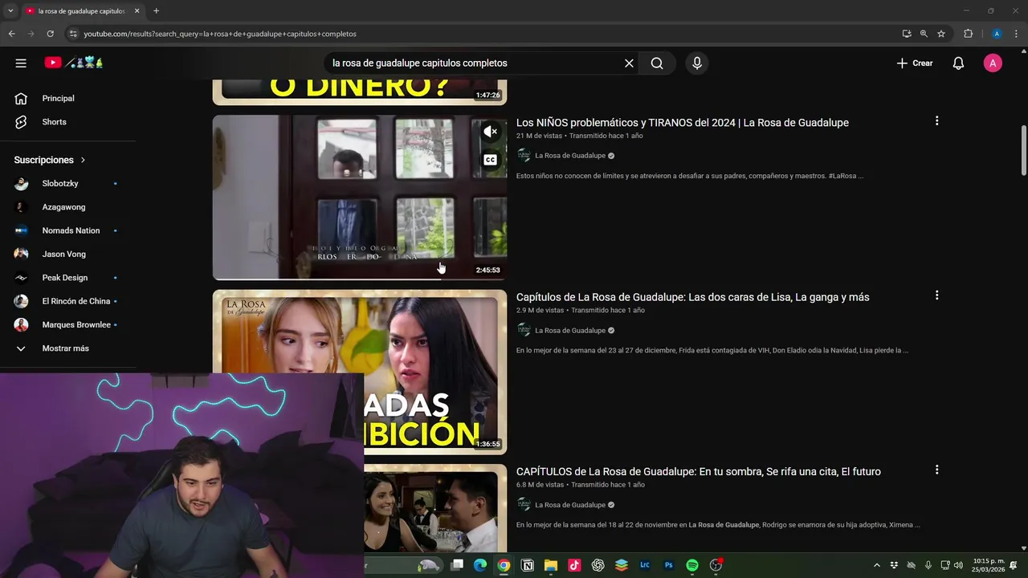Reload the page in Chrome
Screen dimensions: 1028x578
pyautogui.click(x=50, y=34)
